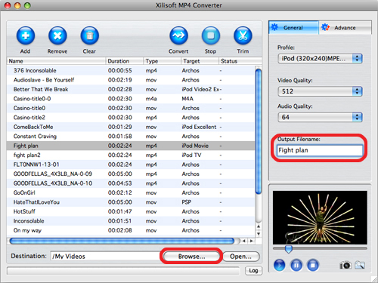Click the Browse... button

[191, 257]
